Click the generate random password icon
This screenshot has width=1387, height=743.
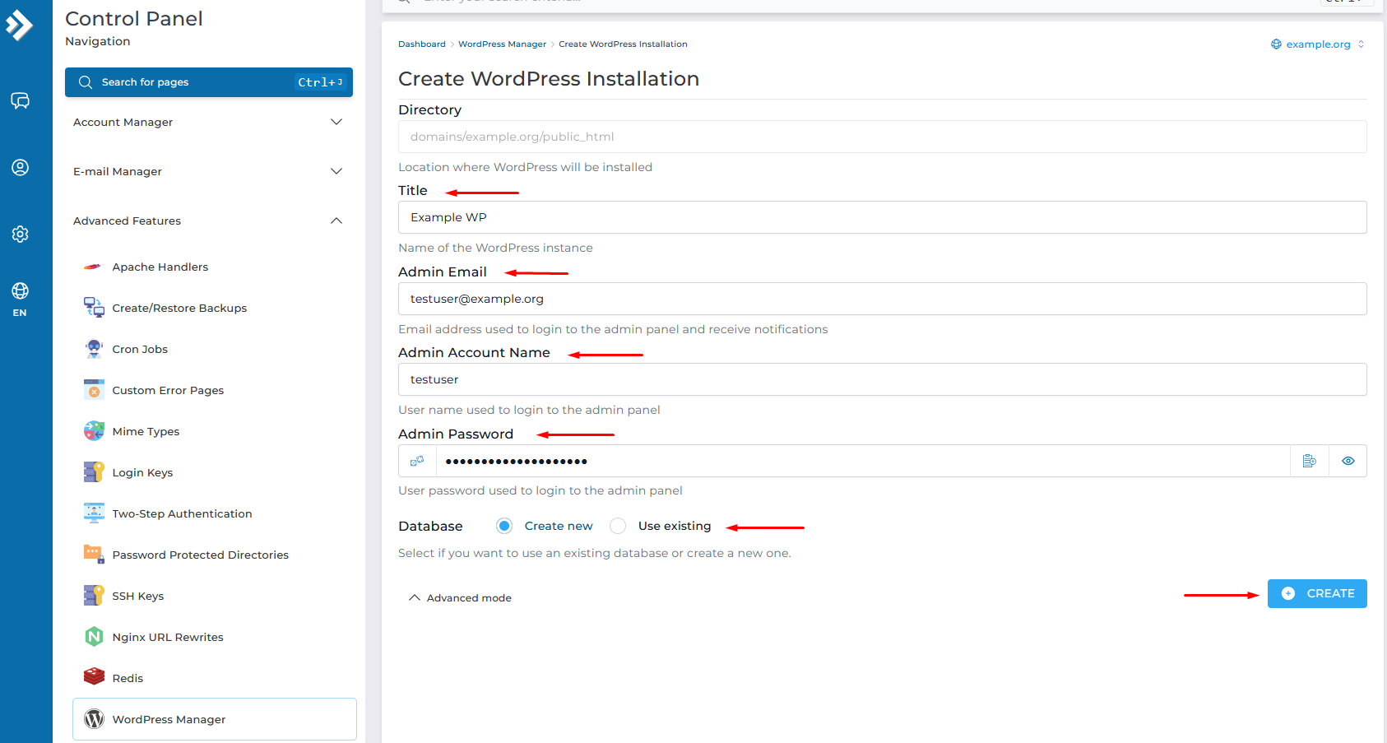(x=417, y=461)
